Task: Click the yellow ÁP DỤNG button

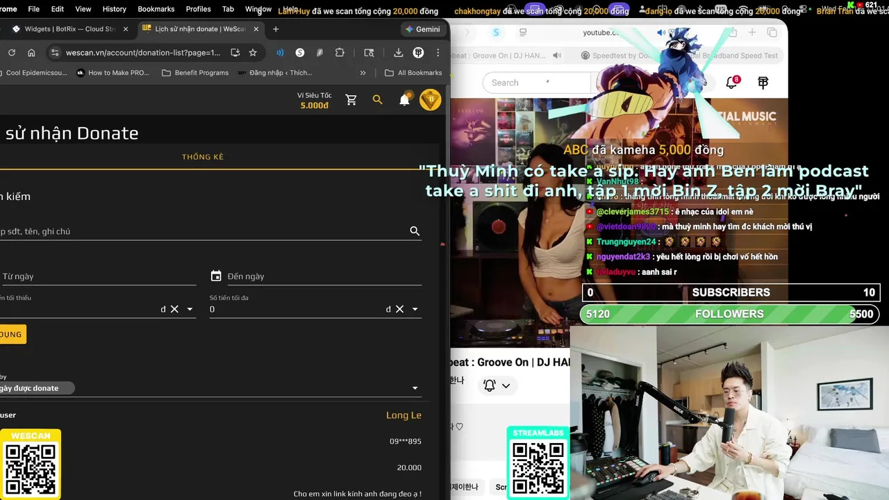Action: pyautogui.click(x=12, y=334)
